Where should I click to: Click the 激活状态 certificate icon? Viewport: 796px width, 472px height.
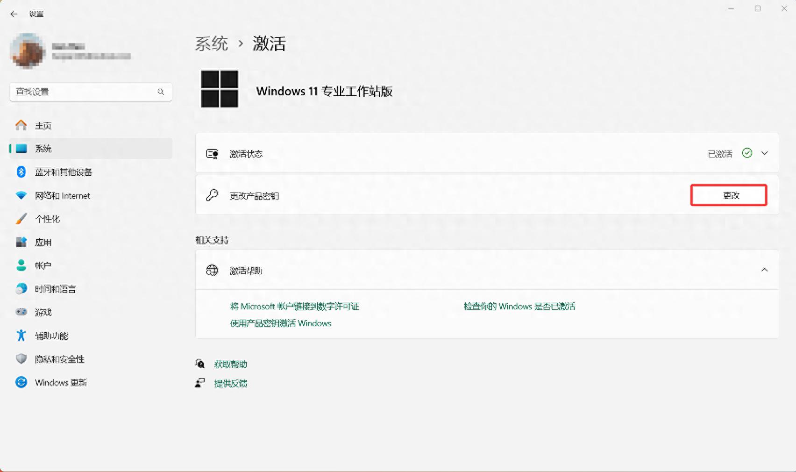pyautogui.click(x=212, y=154)
